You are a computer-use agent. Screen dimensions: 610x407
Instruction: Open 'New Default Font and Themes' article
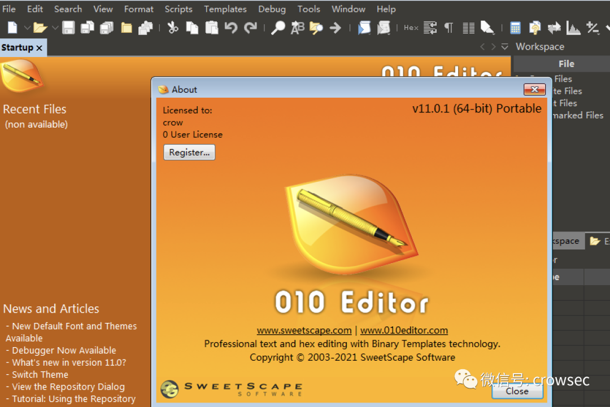(71, 332)
